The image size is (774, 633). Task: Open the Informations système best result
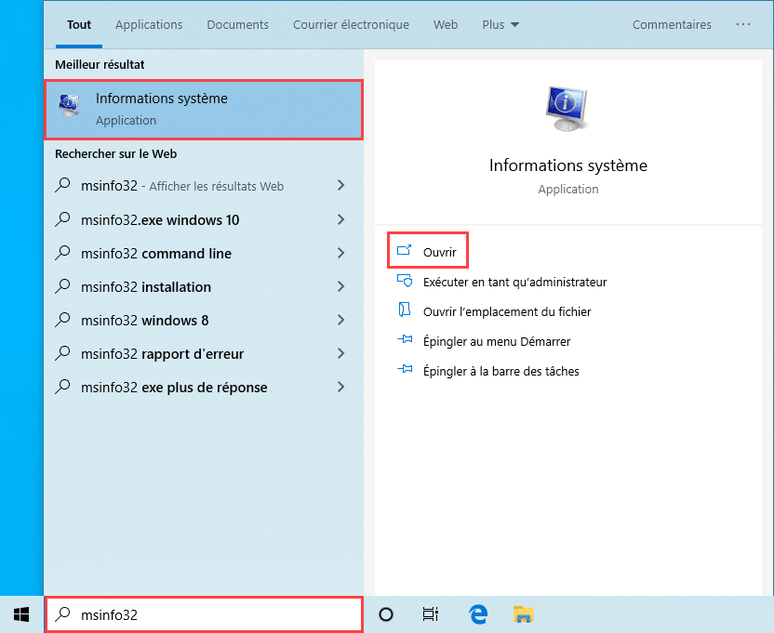click(203, 109)
